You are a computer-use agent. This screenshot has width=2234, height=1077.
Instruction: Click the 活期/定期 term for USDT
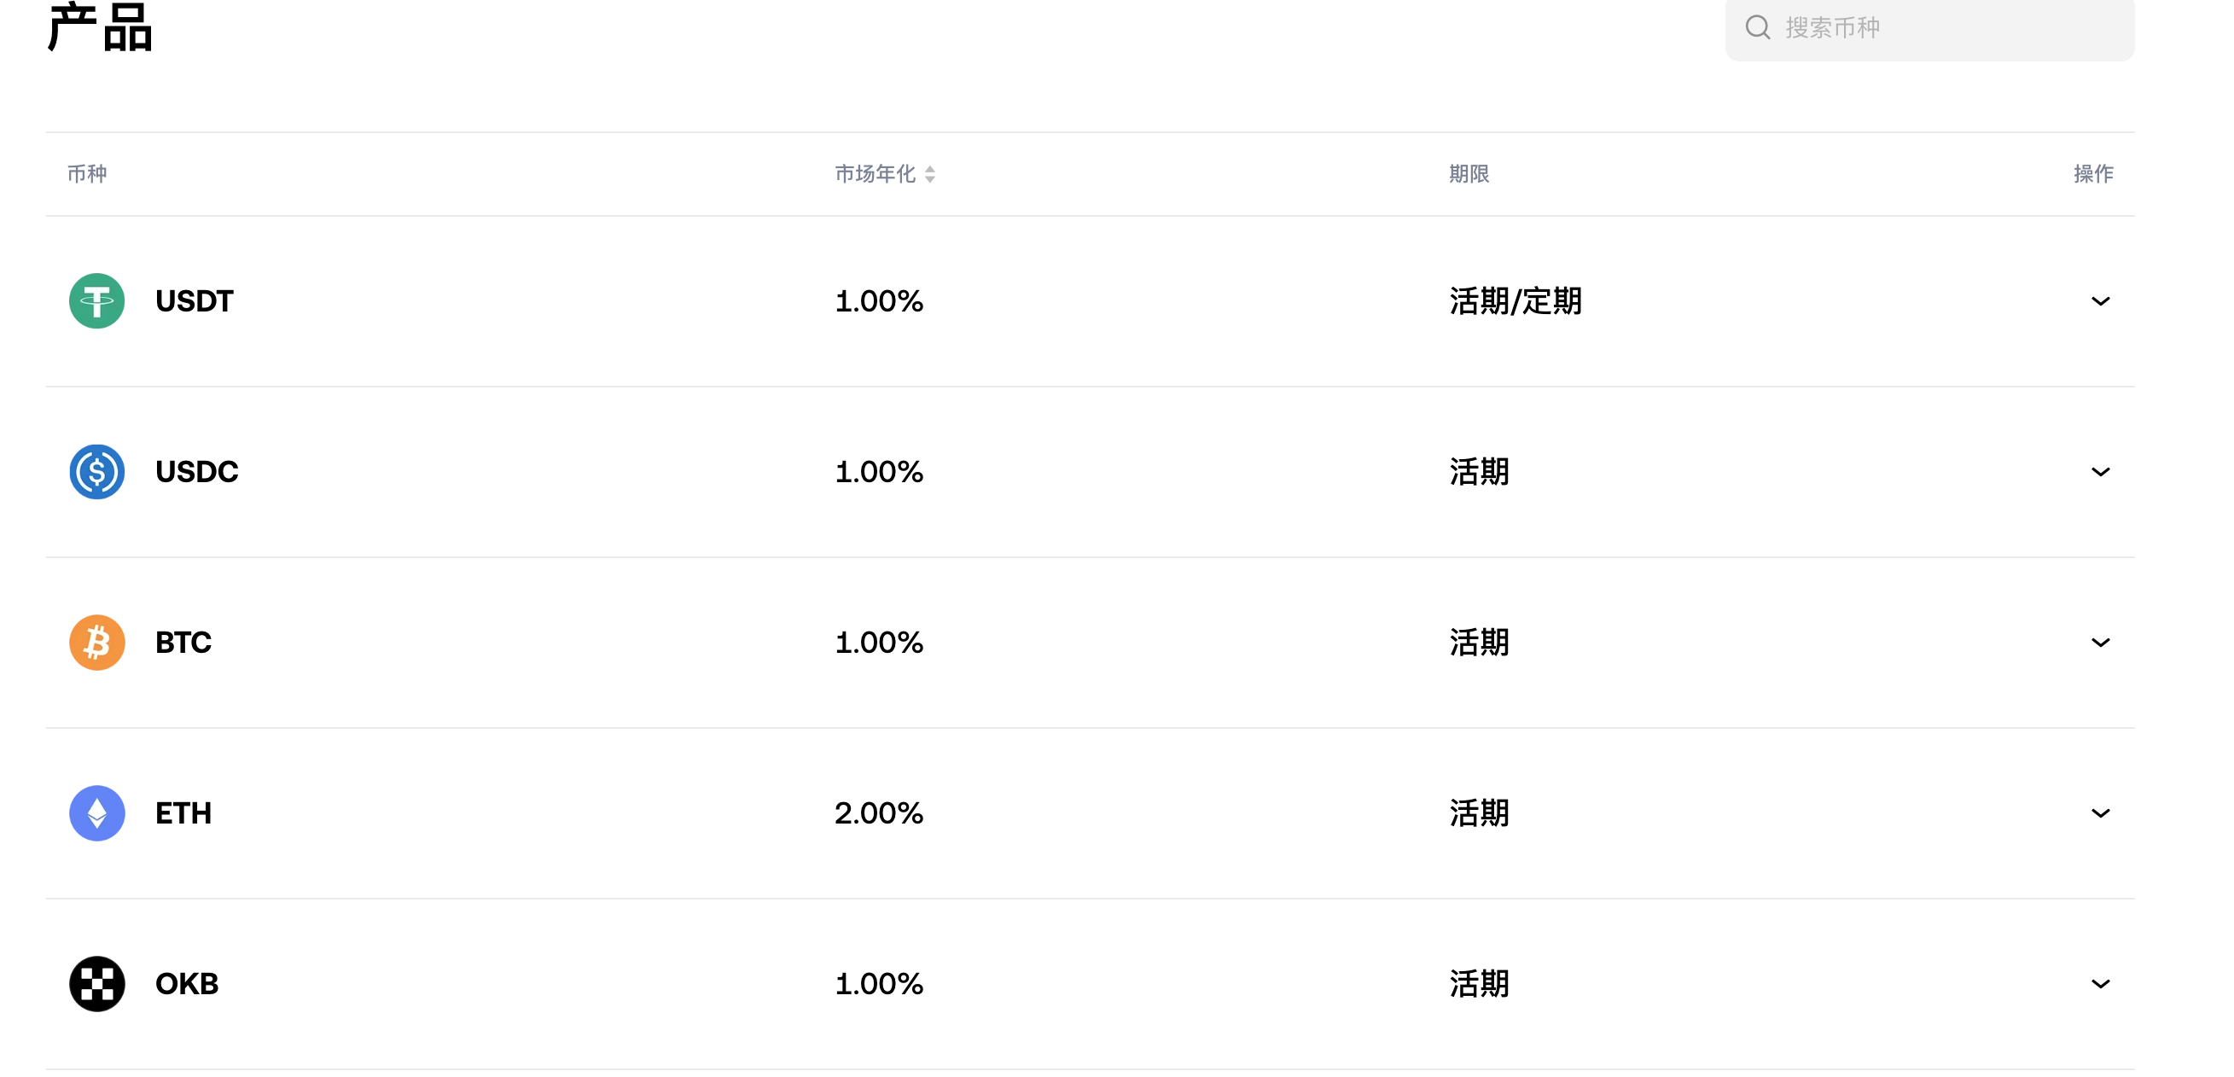1515,302
